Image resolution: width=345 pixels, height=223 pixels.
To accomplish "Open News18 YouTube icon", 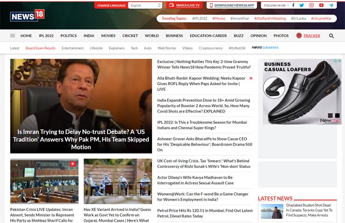I will click(321, 5).
